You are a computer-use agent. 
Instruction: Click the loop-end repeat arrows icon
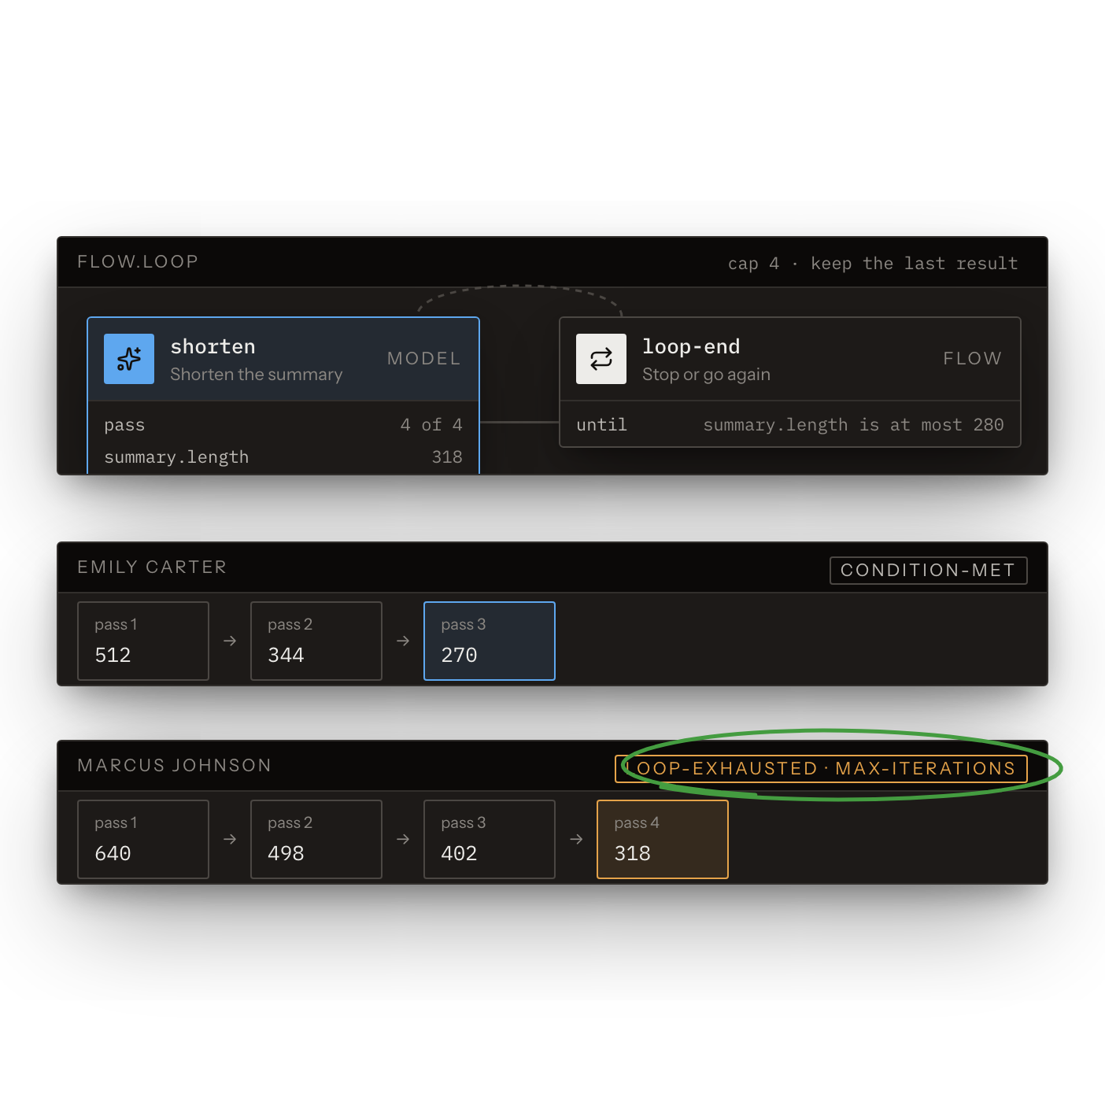point(601,359)
